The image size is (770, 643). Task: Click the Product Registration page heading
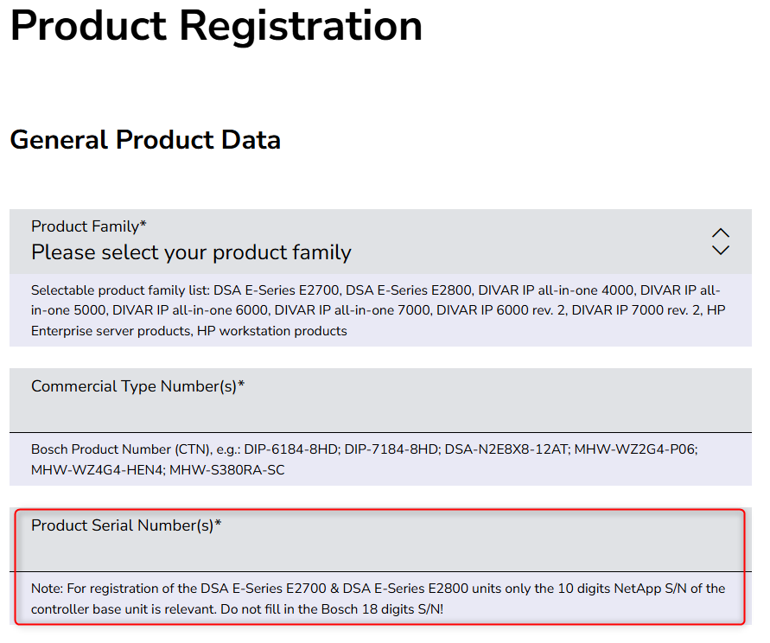(216, 26)
